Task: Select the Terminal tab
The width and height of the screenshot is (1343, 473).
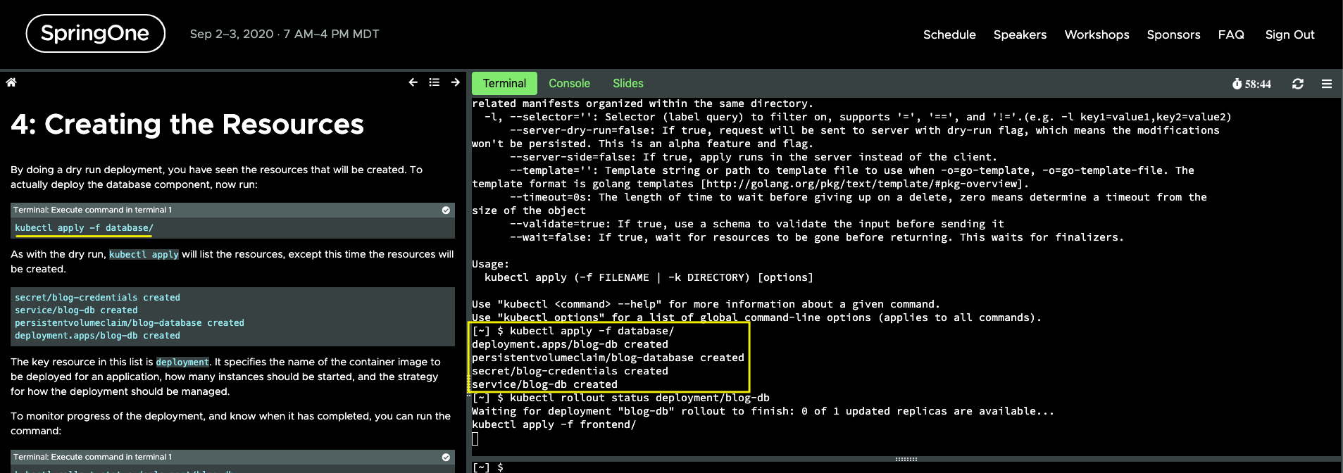Action: (x=504, y=83)
